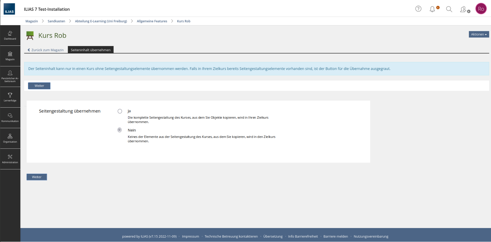The width and height of the screenshot is (491, 242).
Task: Select the 'Ja' radio button
Action: (x=120, y=111)
